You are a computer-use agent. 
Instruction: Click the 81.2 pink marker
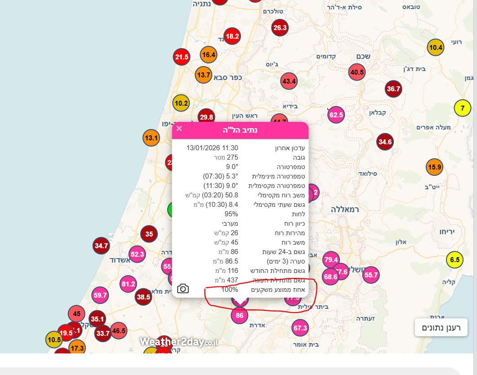click(x=128, y=284)
